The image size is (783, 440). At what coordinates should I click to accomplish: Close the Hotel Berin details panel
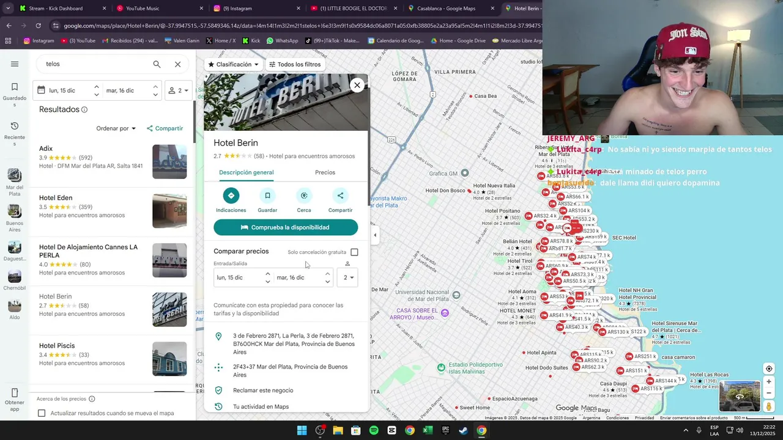click(357, 85)
